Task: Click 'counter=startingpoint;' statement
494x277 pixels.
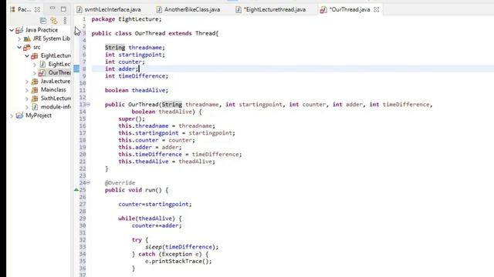Action: [155, 204]
